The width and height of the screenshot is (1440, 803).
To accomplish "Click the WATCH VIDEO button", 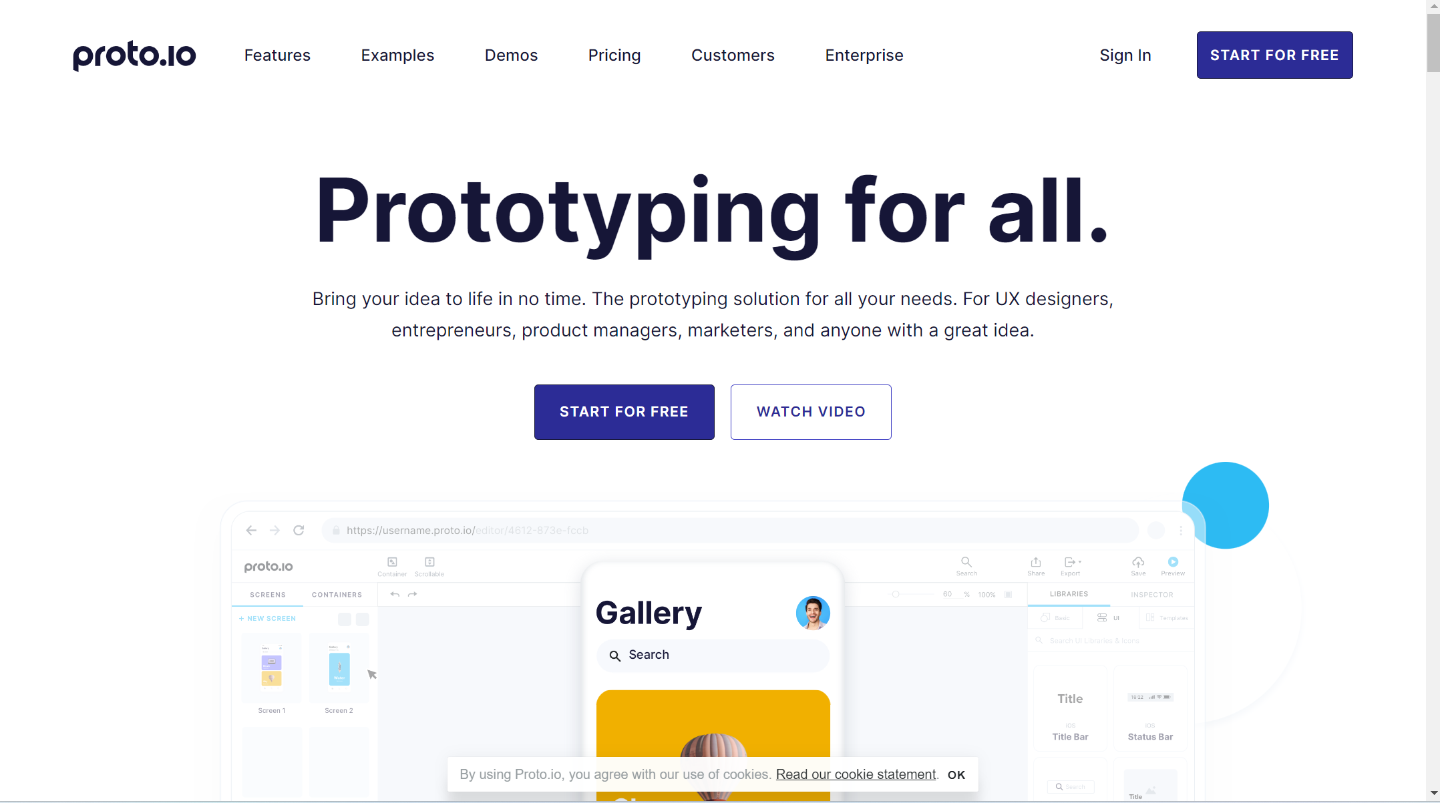I will (x=810, y=411).
